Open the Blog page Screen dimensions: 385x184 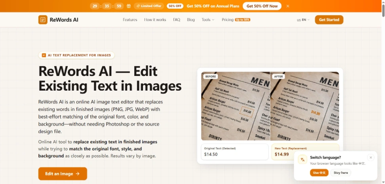tap(191, 20)
